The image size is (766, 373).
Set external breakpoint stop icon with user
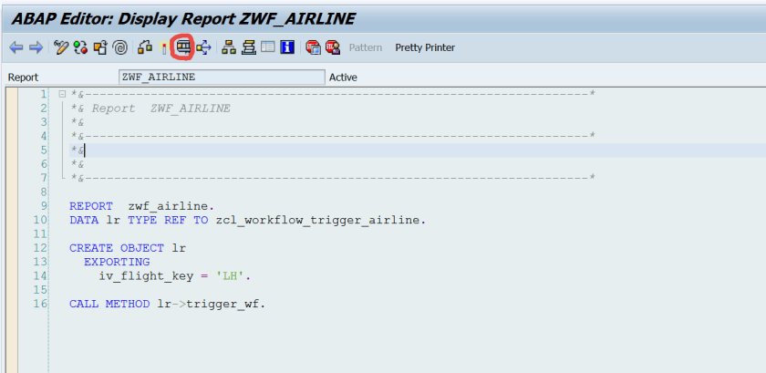333,47
